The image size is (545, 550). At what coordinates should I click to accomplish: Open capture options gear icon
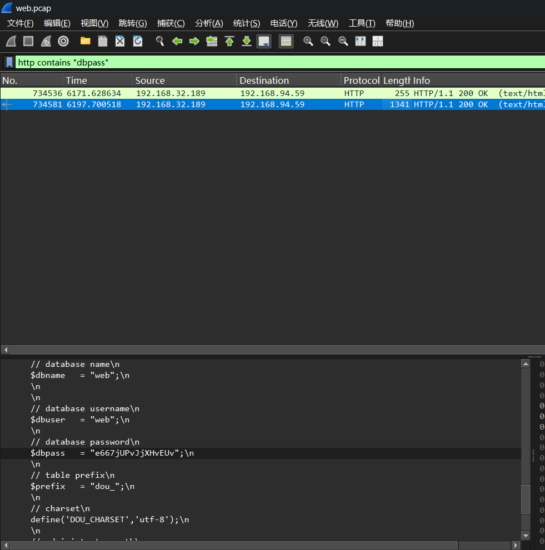(63, 41)
